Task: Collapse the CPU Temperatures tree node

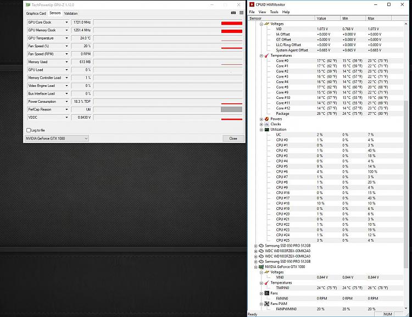Action: coord(261,55)
